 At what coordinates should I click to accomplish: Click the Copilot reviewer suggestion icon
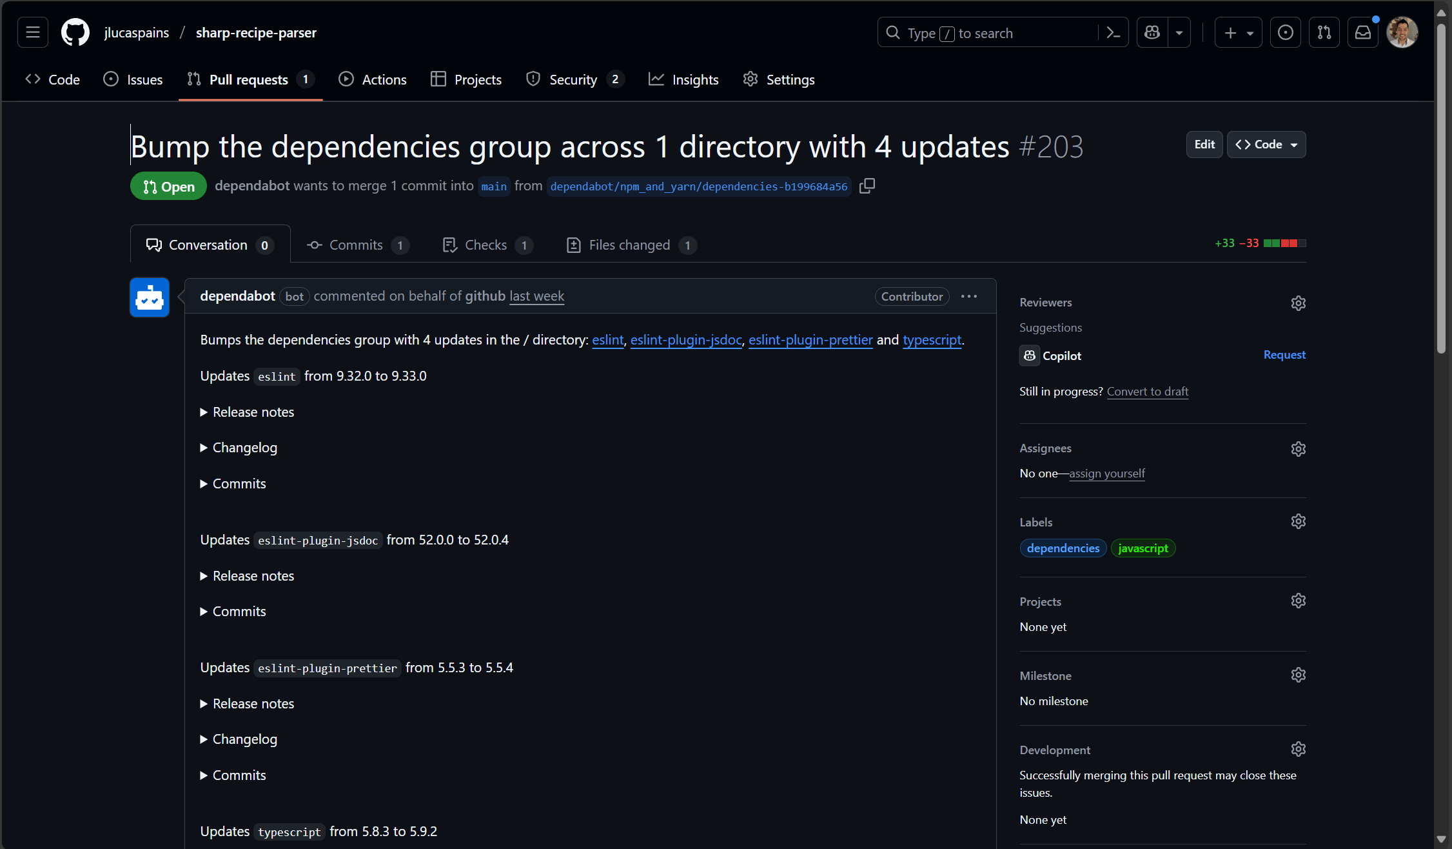(x=1029, y=355)
